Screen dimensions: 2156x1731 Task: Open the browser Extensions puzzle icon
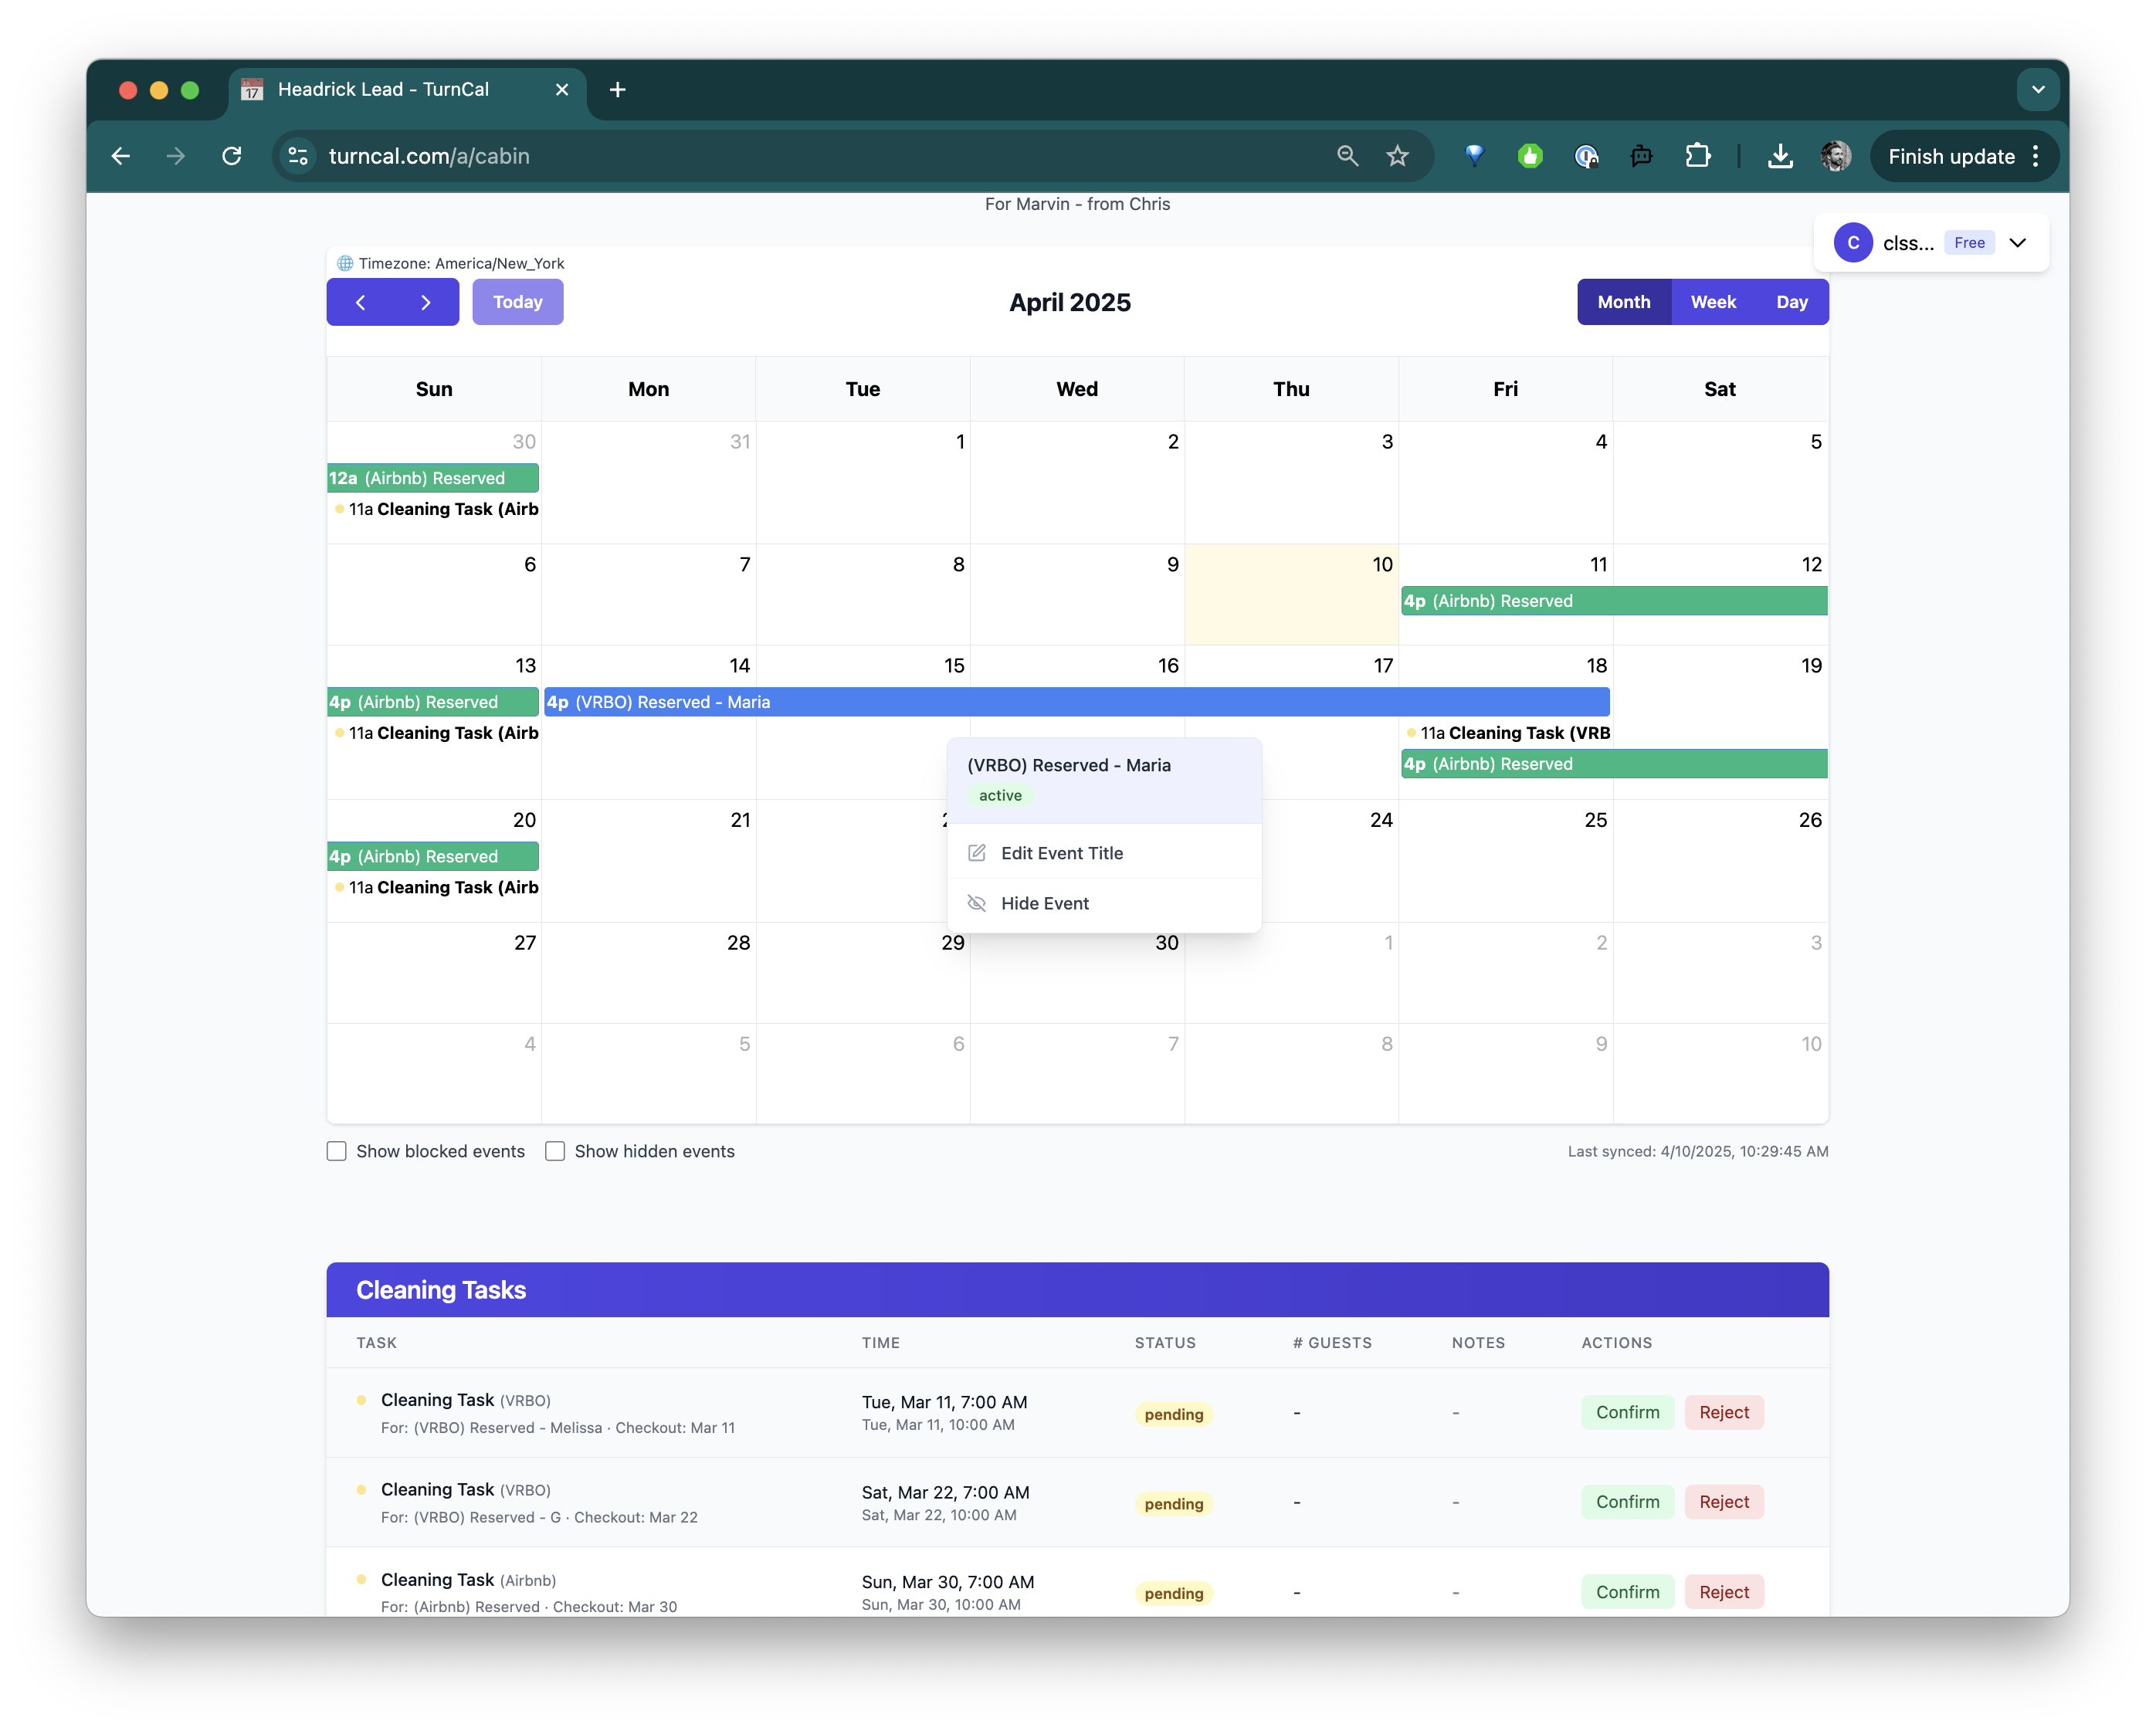(1697, 156)
